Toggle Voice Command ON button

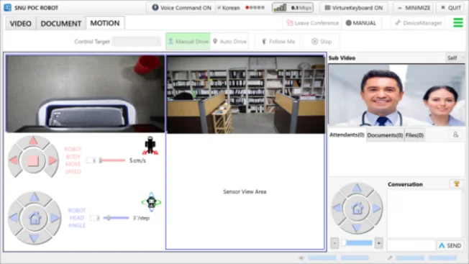click(x=181, y=8)
